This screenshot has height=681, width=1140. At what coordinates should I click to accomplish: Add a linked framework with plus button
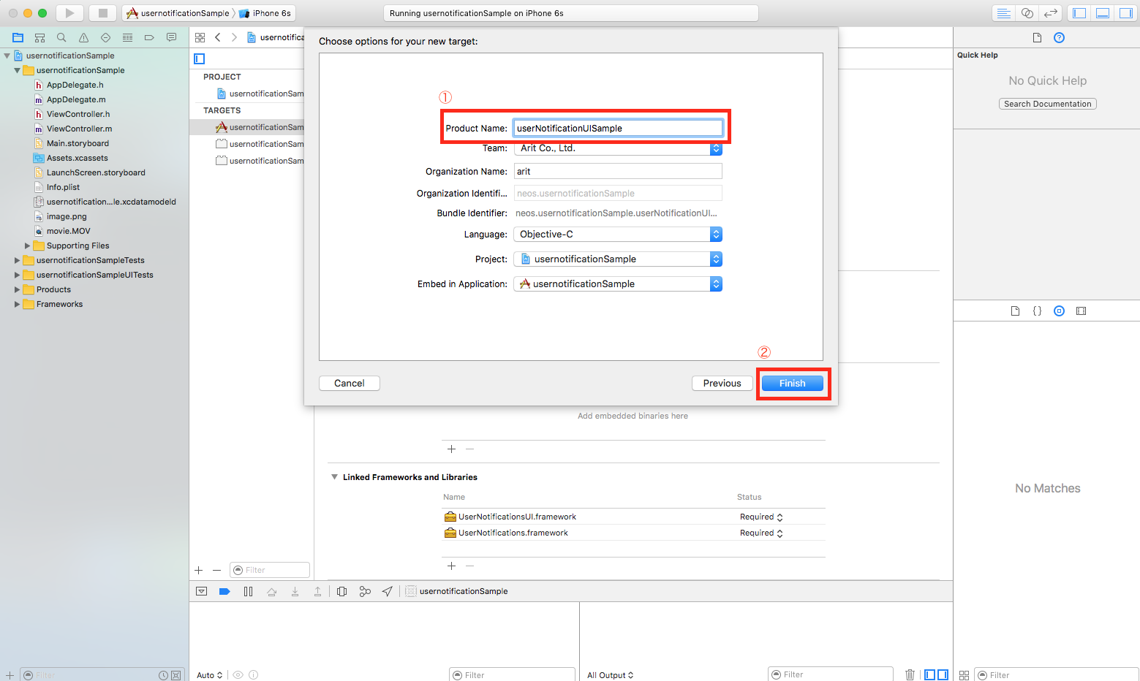[451, 566]
